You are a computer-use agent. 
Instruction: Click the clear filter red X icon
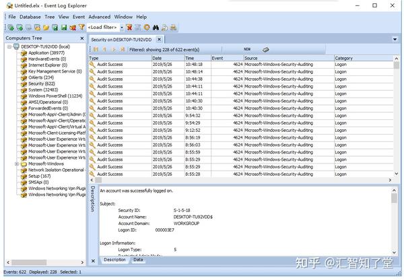pyautogui.click(x=129, y=28)
